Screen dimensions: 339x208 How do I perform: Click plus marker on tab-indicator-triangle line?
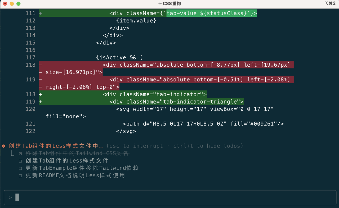point(41,102)
